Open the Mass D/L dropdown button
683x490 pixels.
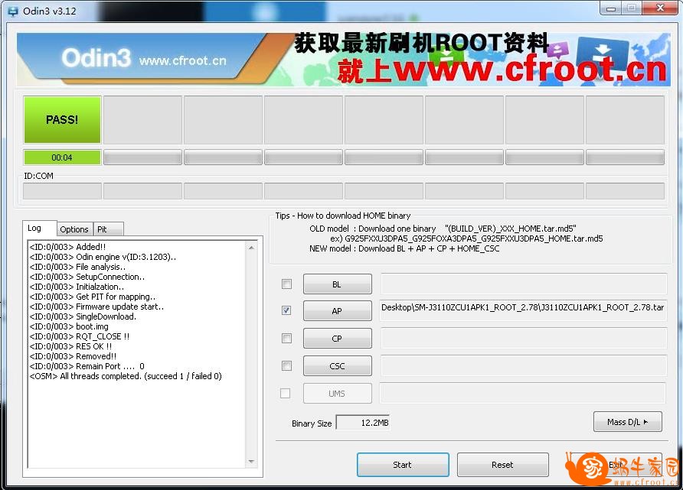point(627,422)
